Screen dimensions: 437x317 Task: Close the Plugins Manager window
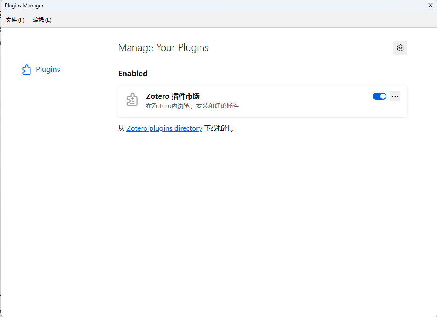pyautogui.click(x=430, y=6)
